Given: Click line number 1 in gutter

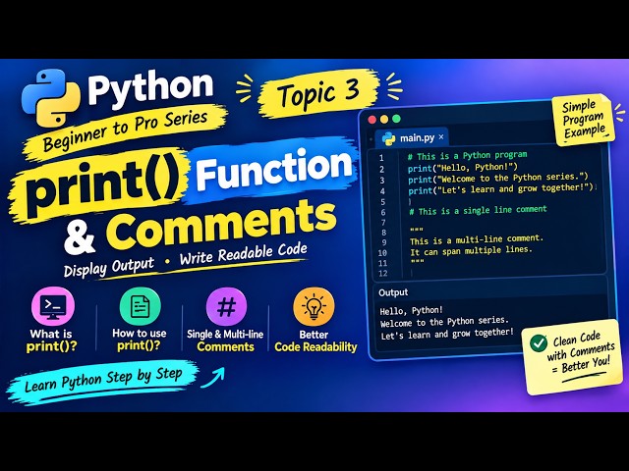Looking at the screenshot, I should pyautogui.click(x=381, y=158).
